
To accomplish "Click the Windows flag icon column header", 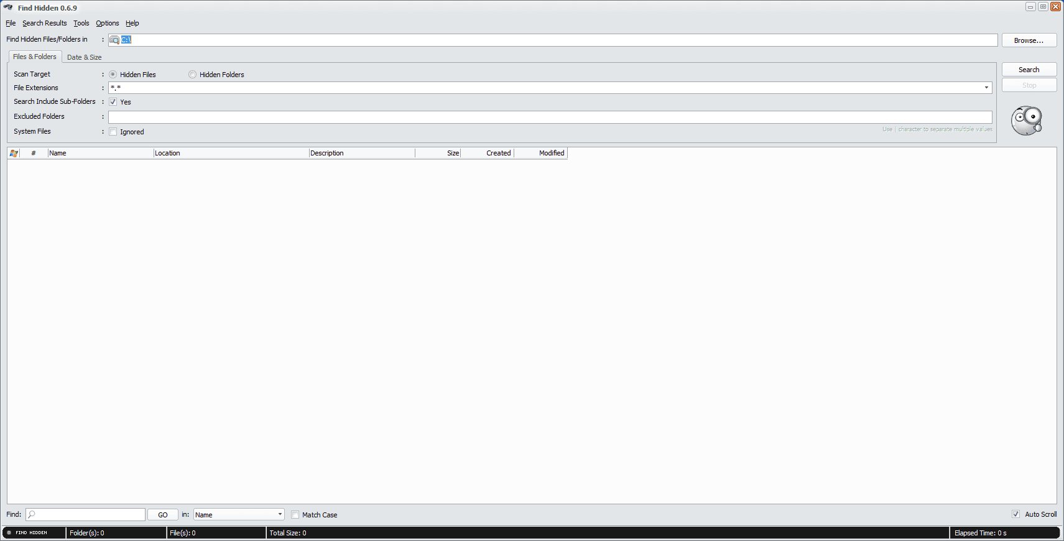I will click(14, 153).
